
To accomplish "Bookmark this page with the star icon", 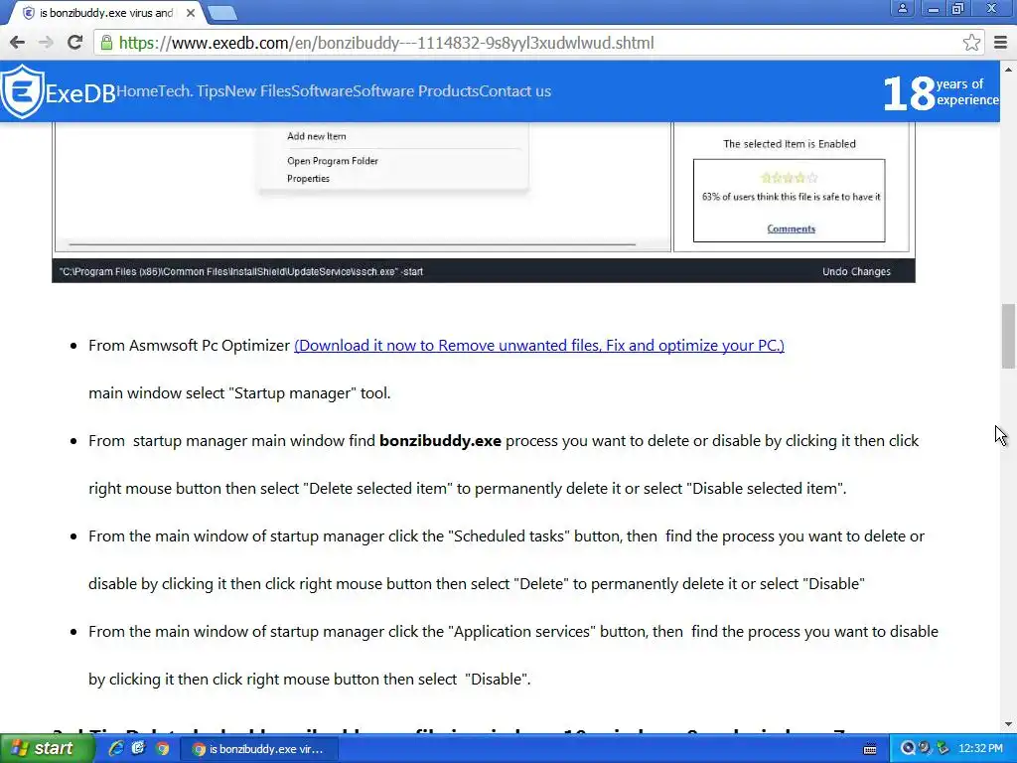I will tap(971, 43).
